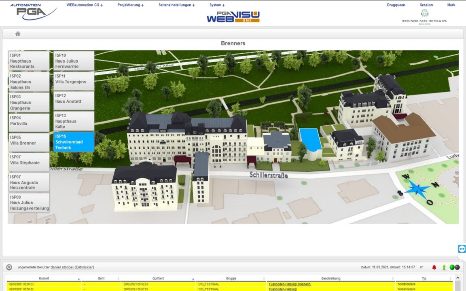Click the Brenners Park-Hotel & Spa logo
The height and width of the screenshot is (291, 466).
point(424,17)
